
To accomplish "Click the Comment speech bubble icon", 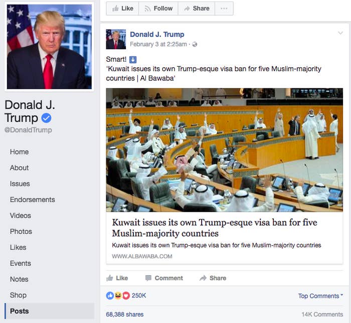I will pyautogui.click(x=148, y=278).
